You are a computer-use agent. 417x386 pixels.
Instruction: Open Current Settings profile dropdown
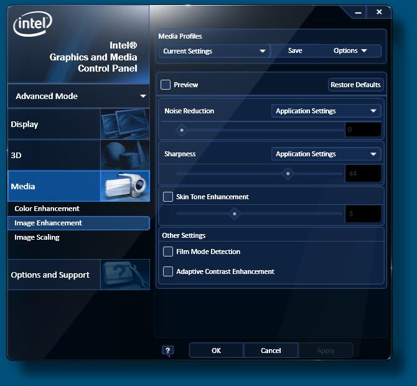[x=214, y=51]
